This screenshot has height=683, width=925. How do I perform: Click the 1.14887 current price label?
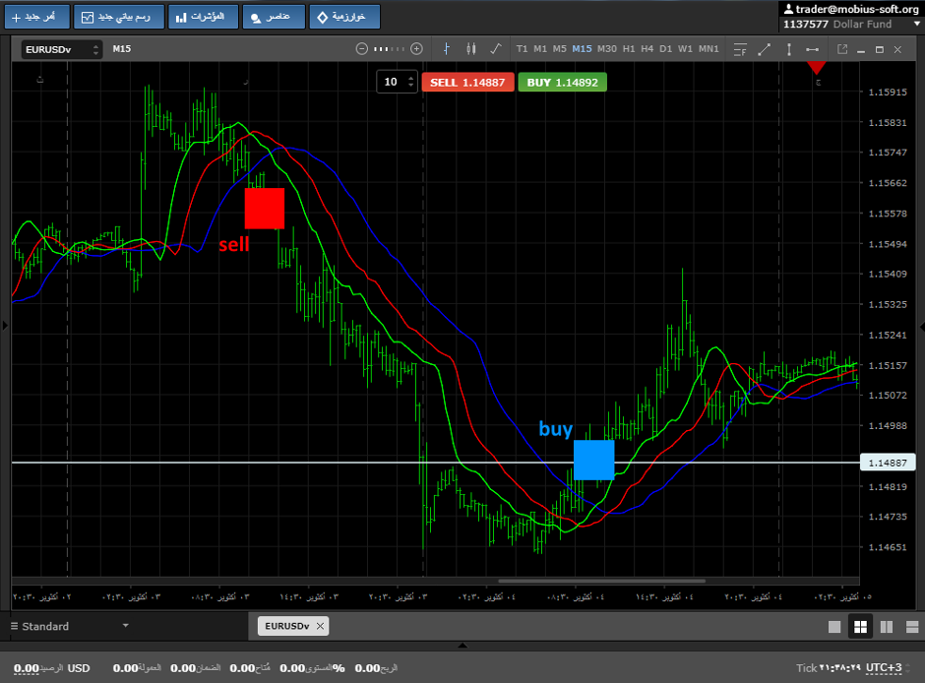[x=888, y=463]
